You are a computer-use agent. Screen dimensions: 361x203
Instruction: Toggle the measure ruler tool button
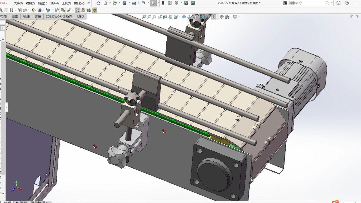pyautogui.click(x=77, y=10)
